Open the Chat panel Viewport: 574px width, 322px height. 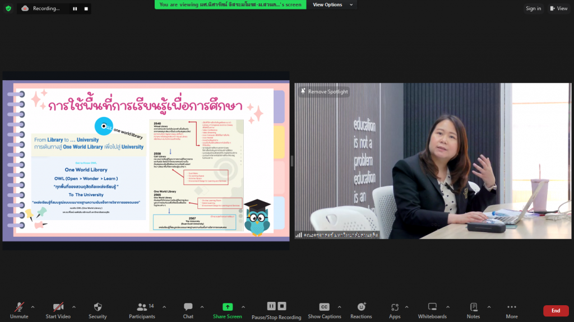pyautogui.click(x=188, y=307)
